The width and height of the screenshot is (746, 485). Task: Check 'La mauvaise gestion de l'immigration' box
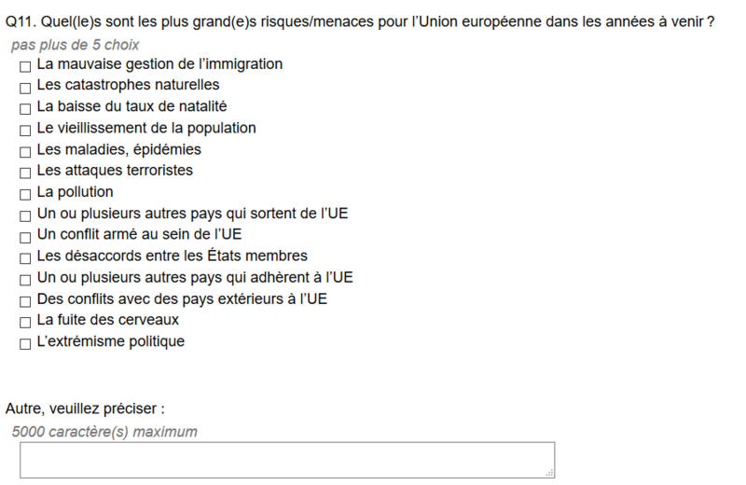tap(25, 66)
